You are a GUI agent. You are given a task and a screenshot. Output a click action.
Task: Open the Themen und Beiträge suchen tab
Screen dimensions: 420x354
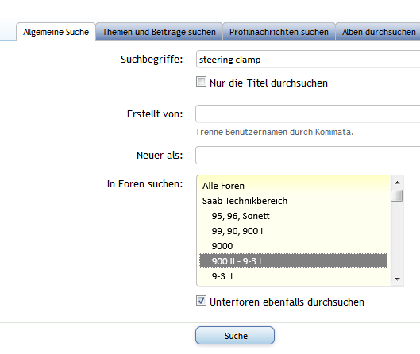point(159,32)
